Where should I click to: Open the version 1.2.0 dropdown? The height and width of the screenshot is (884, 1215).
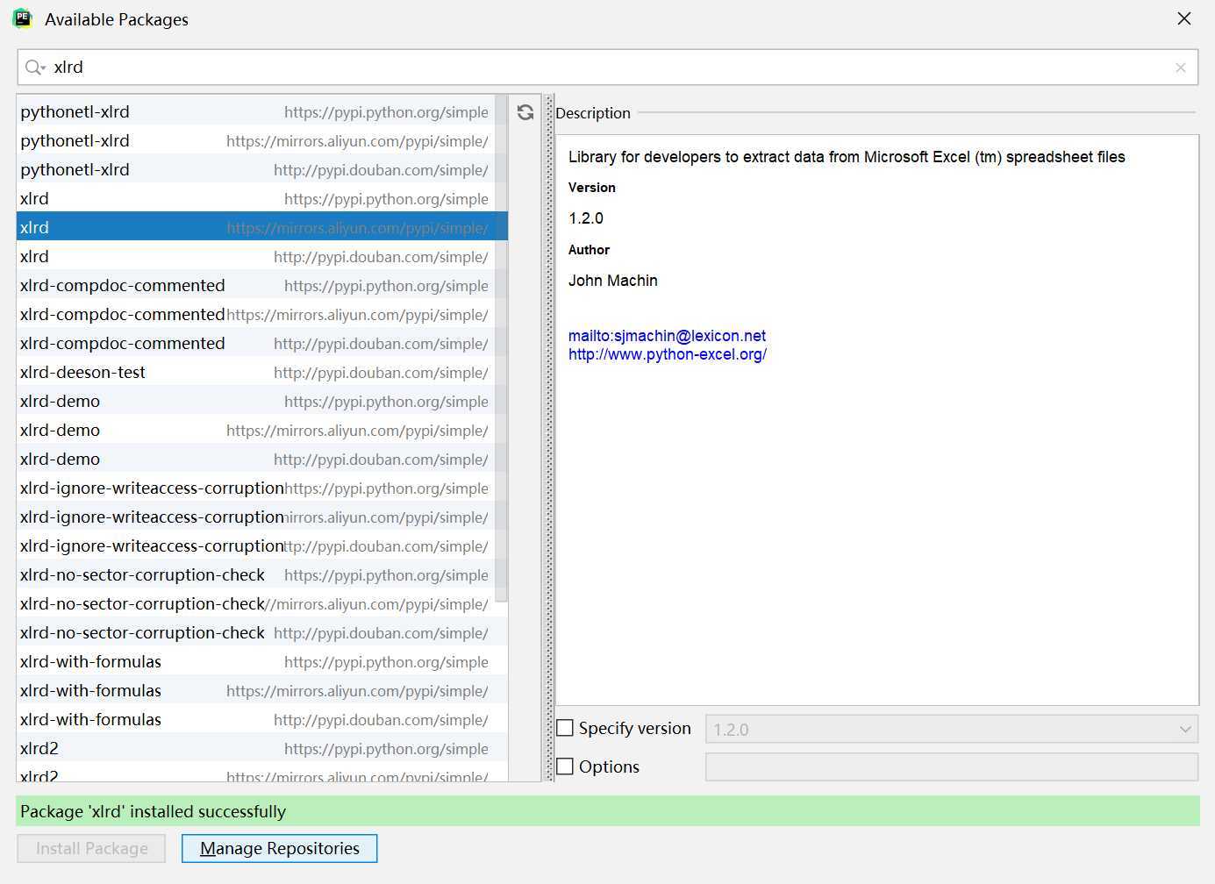click(952, 729)
